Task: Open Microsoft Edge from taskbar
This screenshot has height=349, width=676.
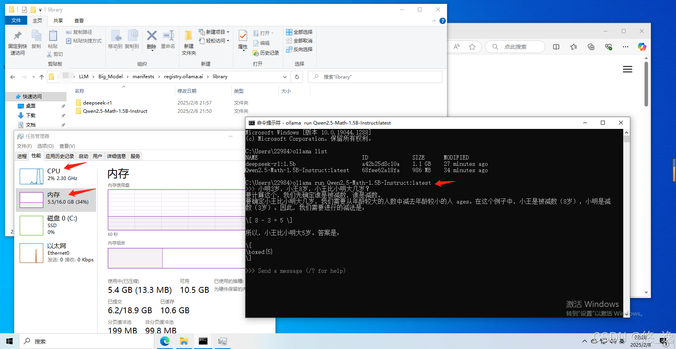Action: pyautogui.click(x=165, y=341)
